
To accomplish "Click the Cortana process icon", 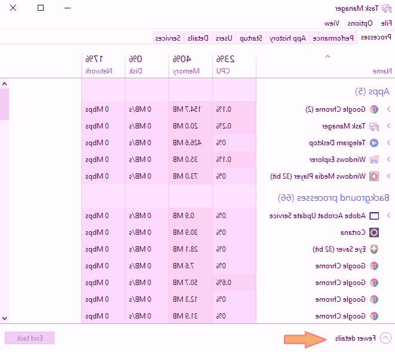I will pyautogui.click(x=374, y=232).
